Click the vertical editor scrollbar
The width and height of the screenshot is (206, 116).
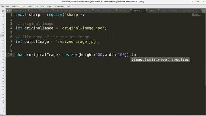pyautogui.click(x=205, y=49)
